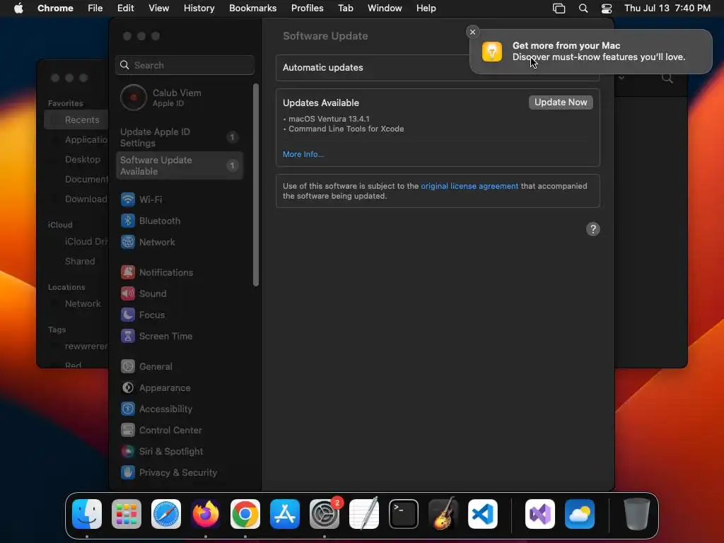Open the Chrome application menu
Screen dimensions: 724x543
[55, 8]
